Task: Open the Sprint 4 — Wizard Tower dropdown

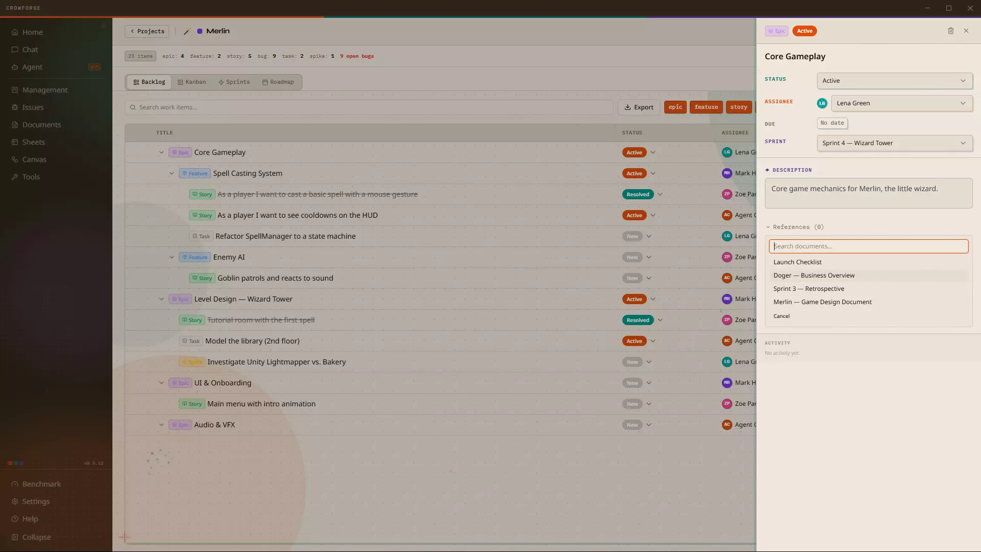Action: (894, 143)
